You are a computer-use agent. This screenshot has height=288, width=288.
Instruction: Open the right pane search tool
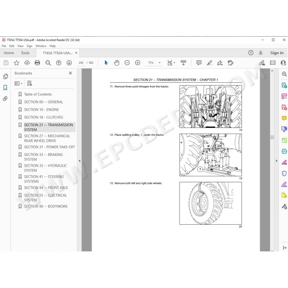coord(284,74)
